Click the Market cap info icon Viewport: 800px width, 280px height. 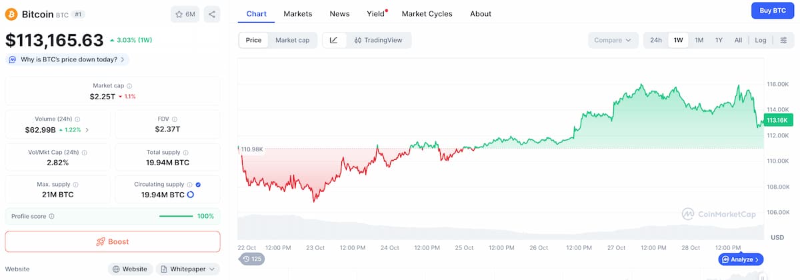click(129, 86)
